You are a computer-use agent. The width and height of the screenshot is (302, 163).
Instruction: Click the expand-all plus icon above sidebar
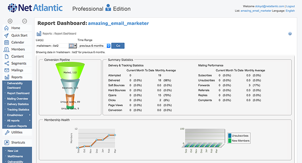click(x=10, y=21)
